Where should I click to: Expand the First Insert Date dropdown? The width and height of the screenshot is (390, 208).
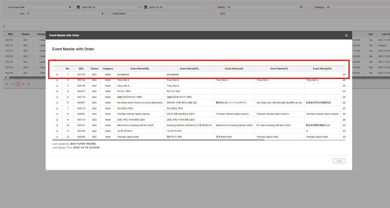70,7
